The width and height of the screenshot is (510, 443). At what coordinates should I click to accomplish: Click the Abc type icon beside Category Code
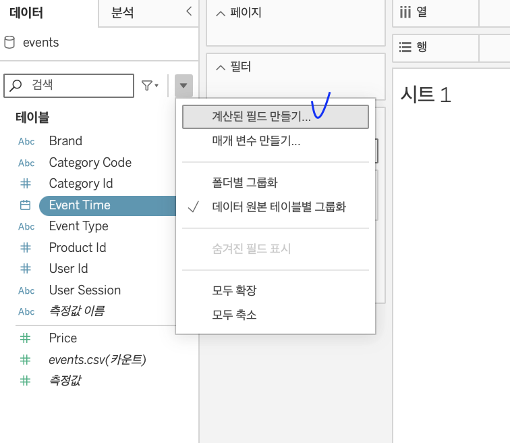pos(26,163)
